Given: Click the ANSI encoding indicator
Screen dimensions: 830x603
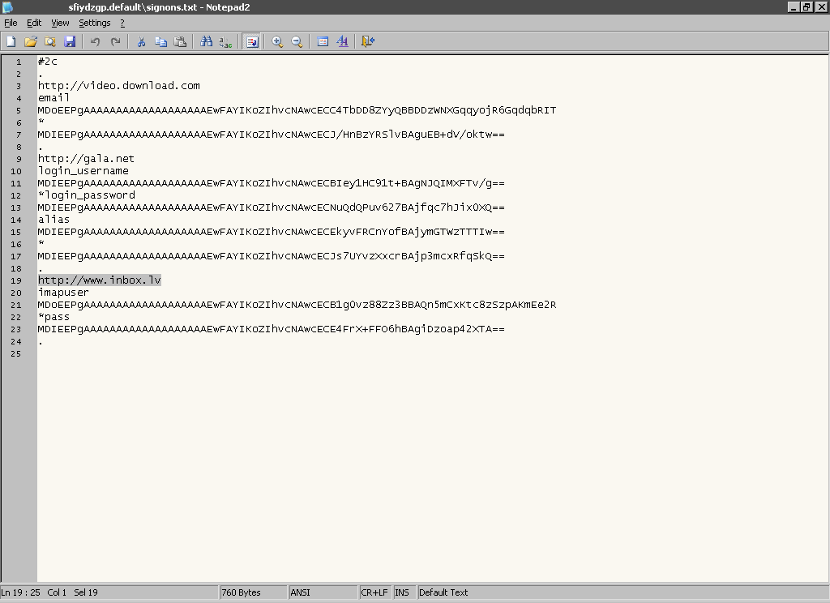Looking at the screenshot, I should coord(301,592).
